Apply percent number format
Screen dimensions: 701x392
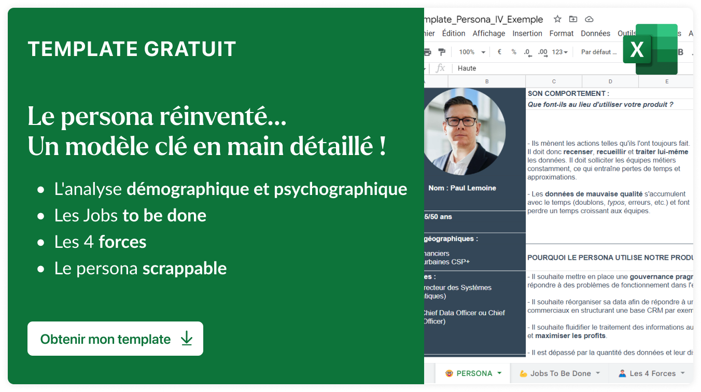(514, 52)
